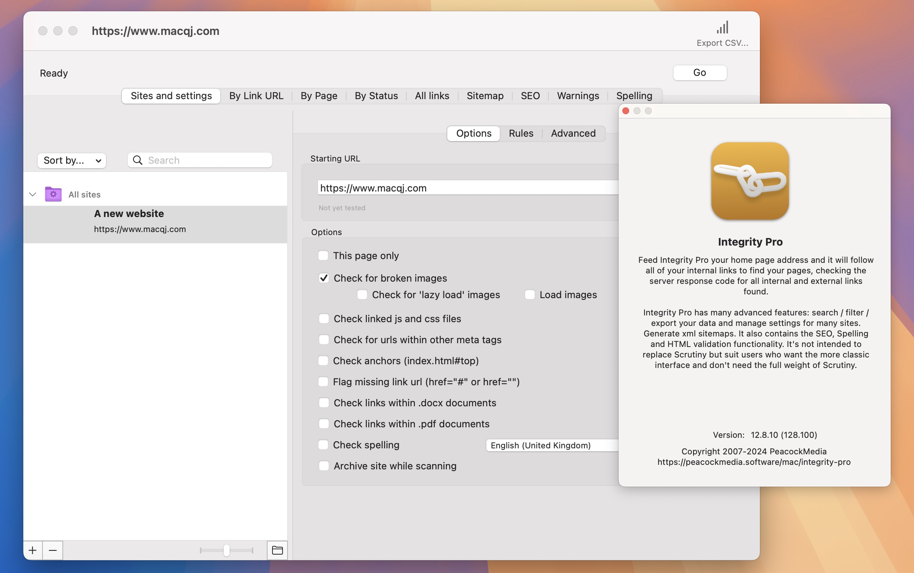This screenshot has width=914, height=573.
Task: Enable Check for 'lazy load' images
Action: tap(362, 294)
